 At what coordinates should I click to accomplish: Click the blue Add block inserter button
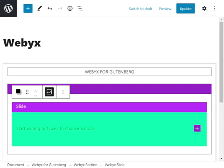28,8
